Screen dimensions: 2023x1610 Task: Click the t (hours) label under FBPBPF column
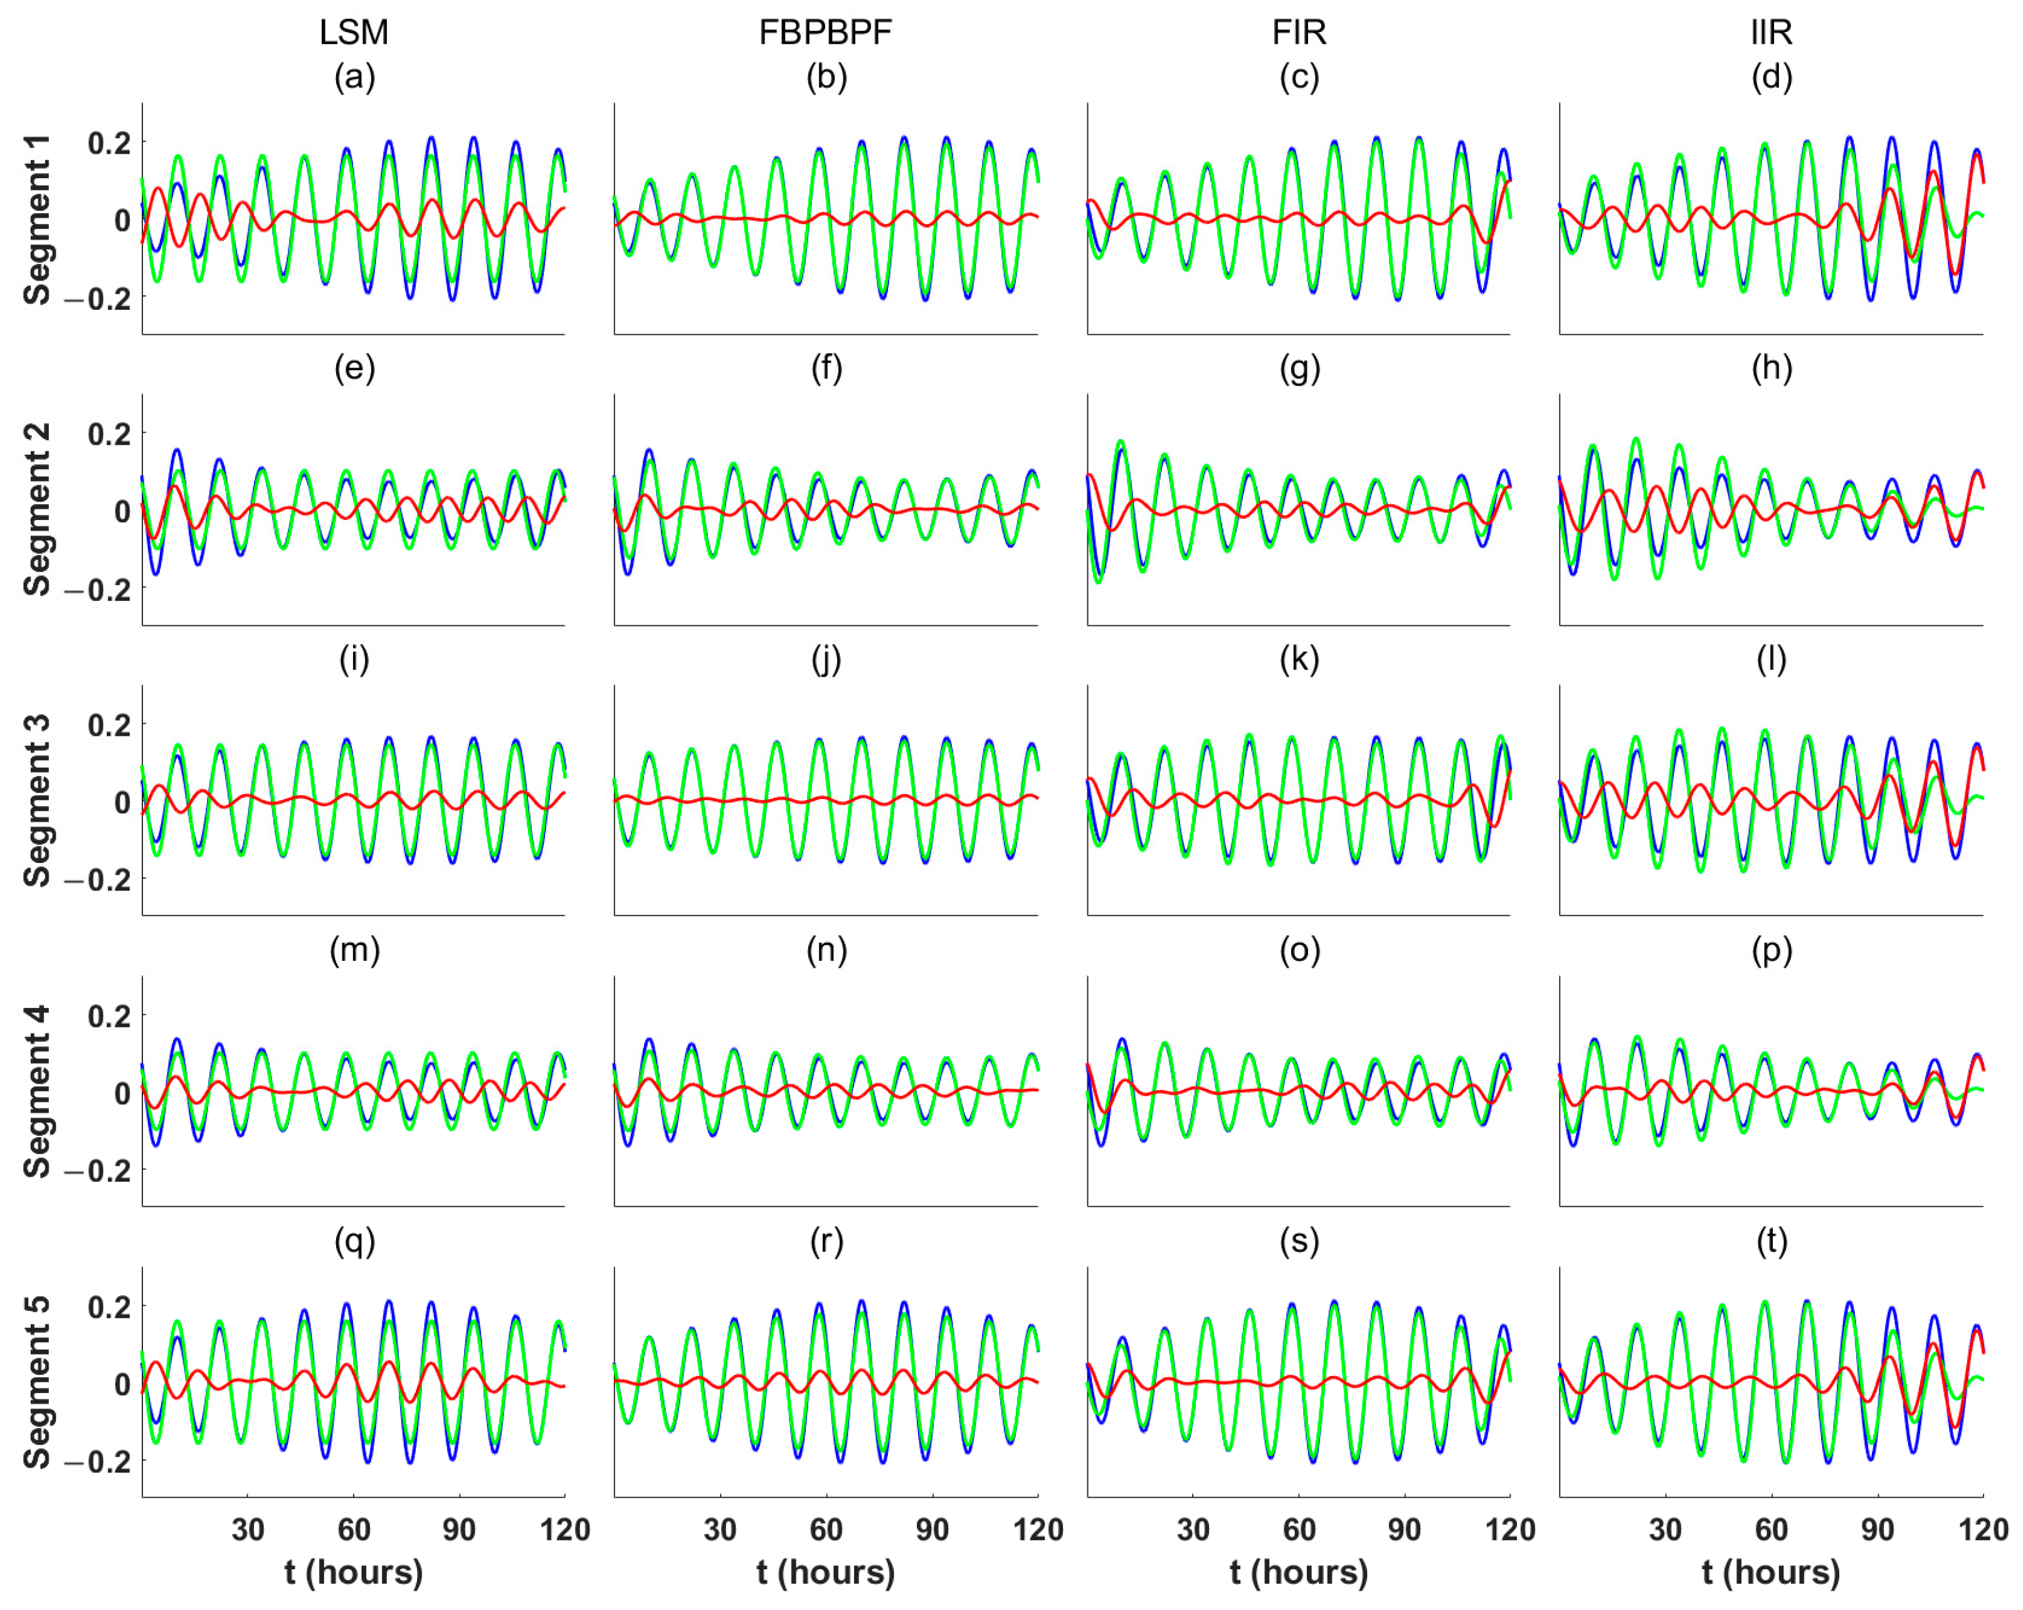point(826,1572)
